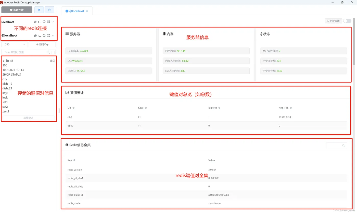The image size is (357, 213).
Task: Open the grid menu for localhost connection
Action: 49,22
